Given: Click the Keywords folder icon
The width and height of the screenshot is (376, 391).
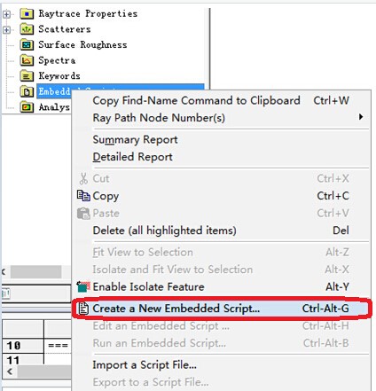Looking at the screenshot, I should (x=27, y=76).
